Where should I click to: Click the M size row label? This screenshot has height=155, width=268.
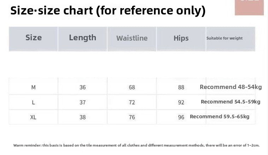tap(34, 87)
